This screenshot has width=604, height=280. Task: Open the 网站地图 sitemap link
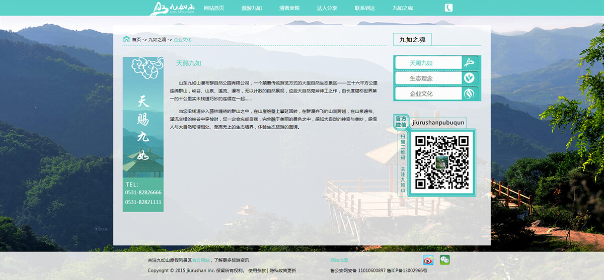[339, 260]
